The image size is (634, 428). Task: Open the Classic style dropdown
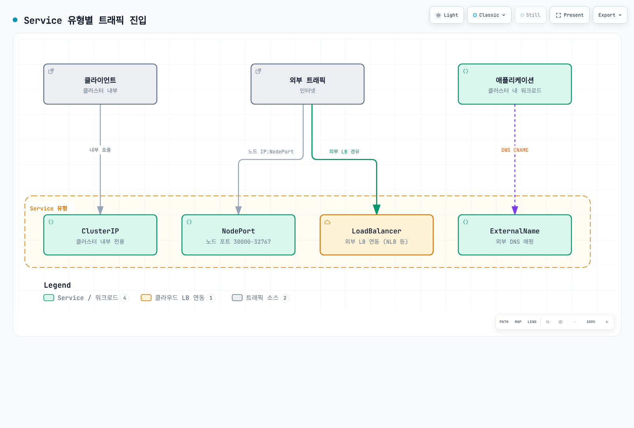(489, 15)
